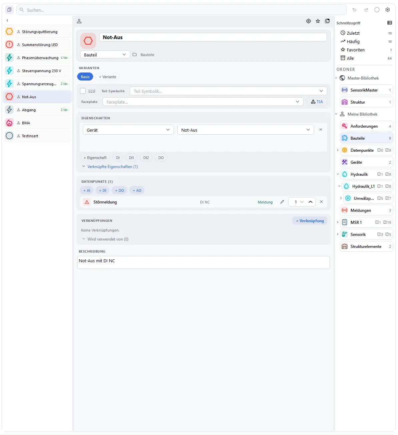Click the Beschreibung text field
This screenshot has height=435, width=398.
[x=203, y=262]
